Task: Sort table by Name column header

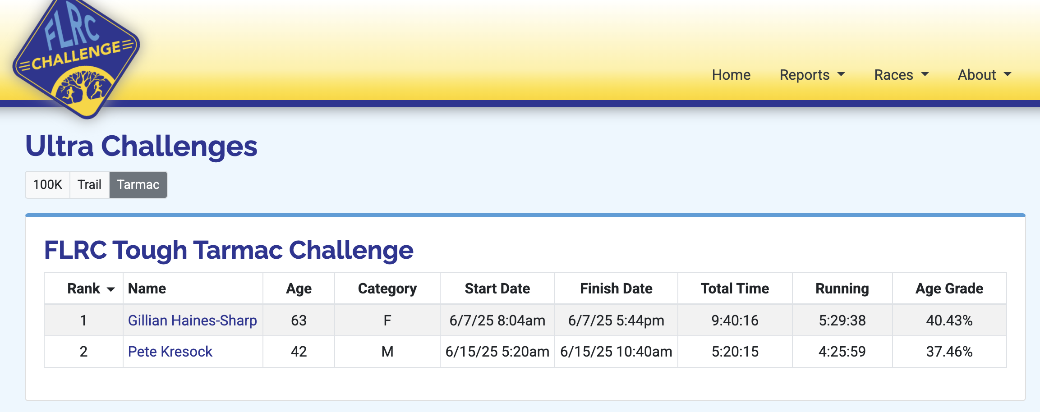Action: (147, 288)
